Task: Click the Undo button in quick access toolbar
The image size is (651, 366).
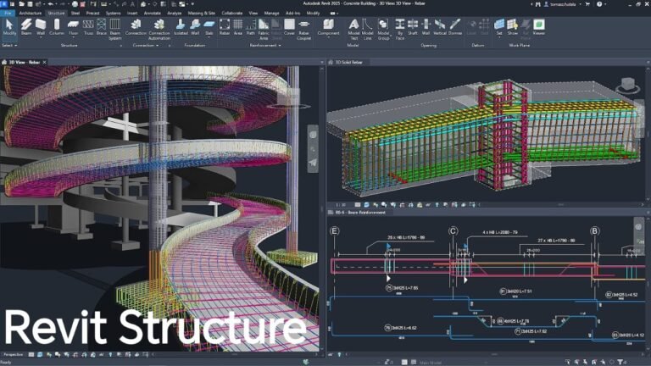Action: 50,3
